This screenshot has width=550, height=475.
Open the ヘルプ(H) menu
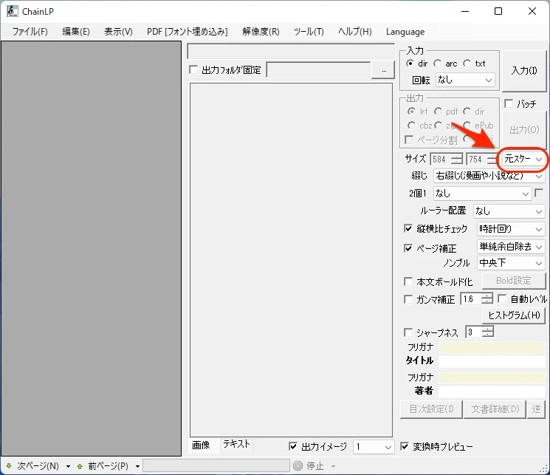(354, 32)
